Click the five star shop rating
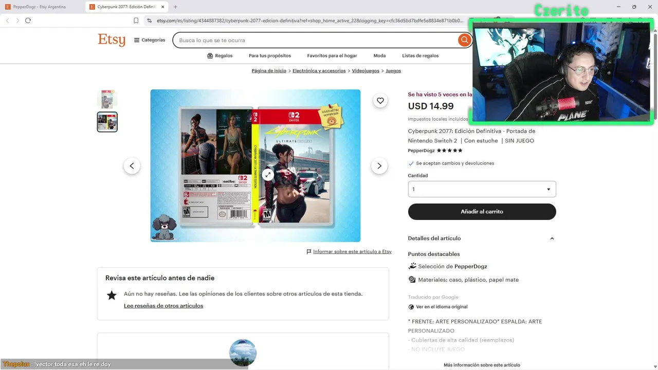Image resolution: width=658 pixels, height=370 pixels. [450, 151]
